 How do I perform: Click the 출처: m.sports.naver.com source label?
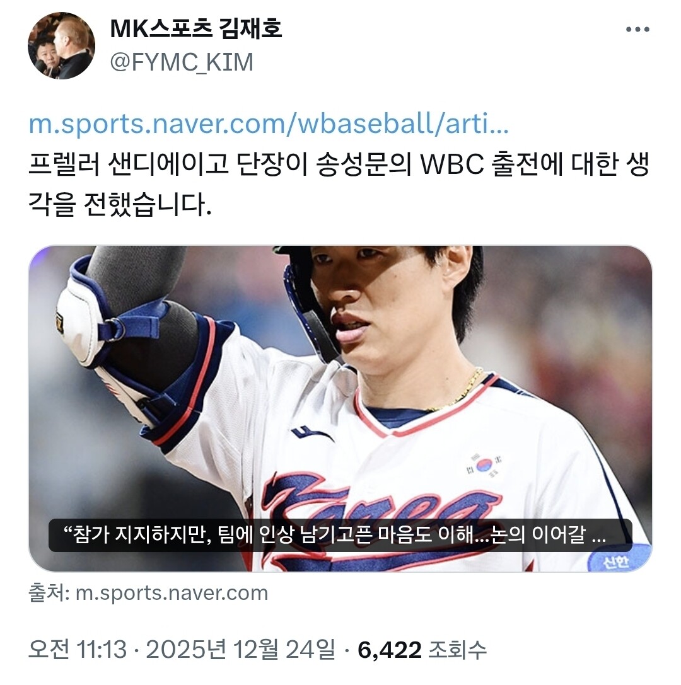[148, 593]
